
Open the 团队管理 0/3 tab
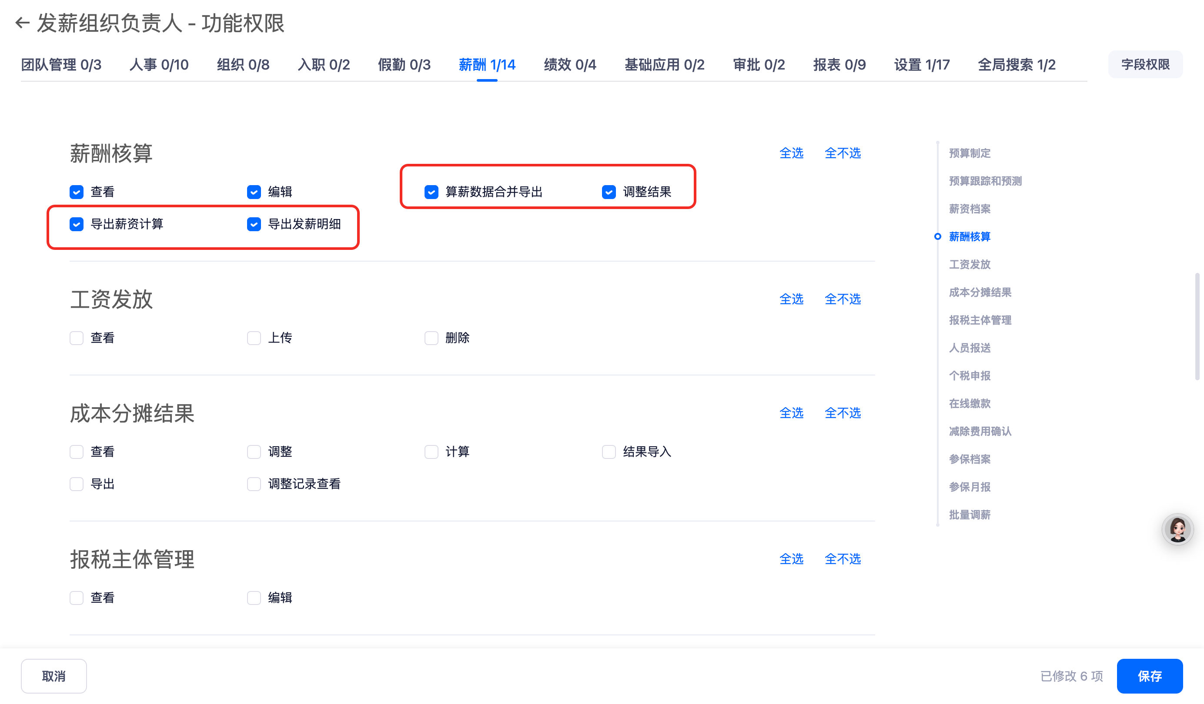[x=61, y=64]
